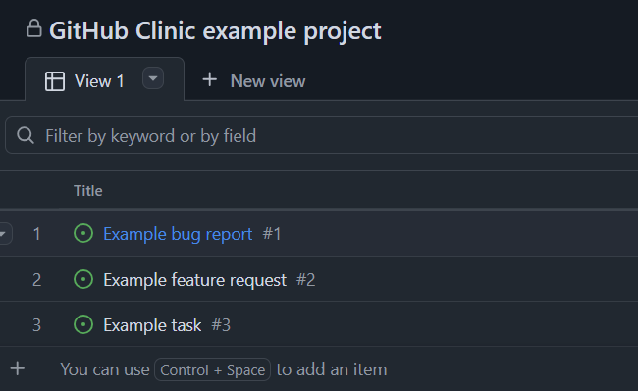Click the table layout icon in View 1

(x=55, y=81)
